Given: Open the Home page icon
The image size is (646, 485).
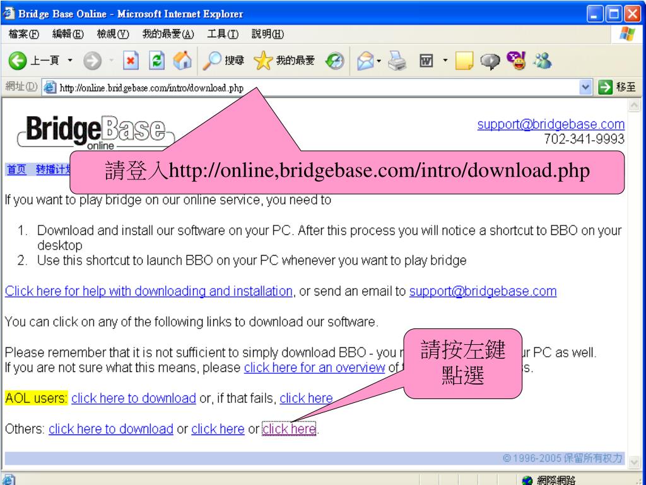Looking at the screenshot, I should pyautogui.click(x=182, y=61).
